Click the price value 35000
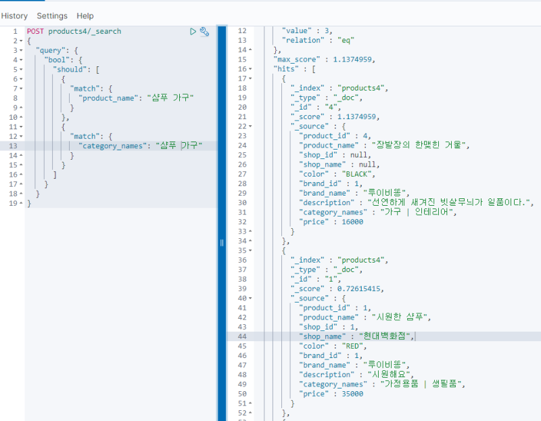Image resolution: width=541 pixels, height=421 pixels. 352,394
